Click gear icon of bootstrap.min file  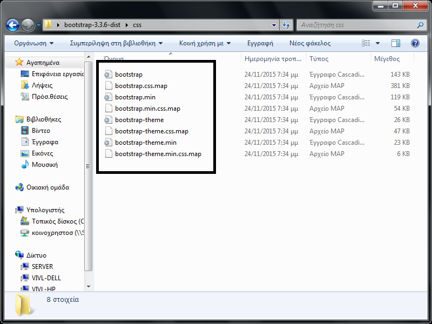pyautogui.click(x=109, y=97)
